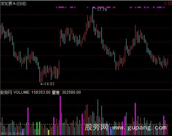Click the 量差: 302580.00 indicator value

click(66, 92)
